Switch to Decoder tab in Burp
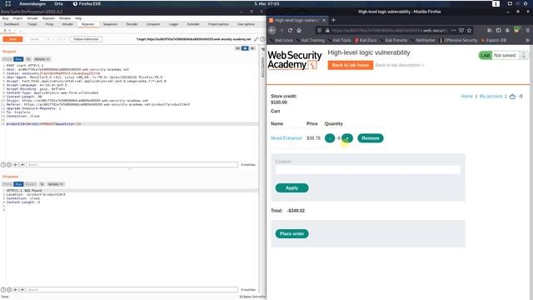 pyautogui.click(x=132, y=24)
